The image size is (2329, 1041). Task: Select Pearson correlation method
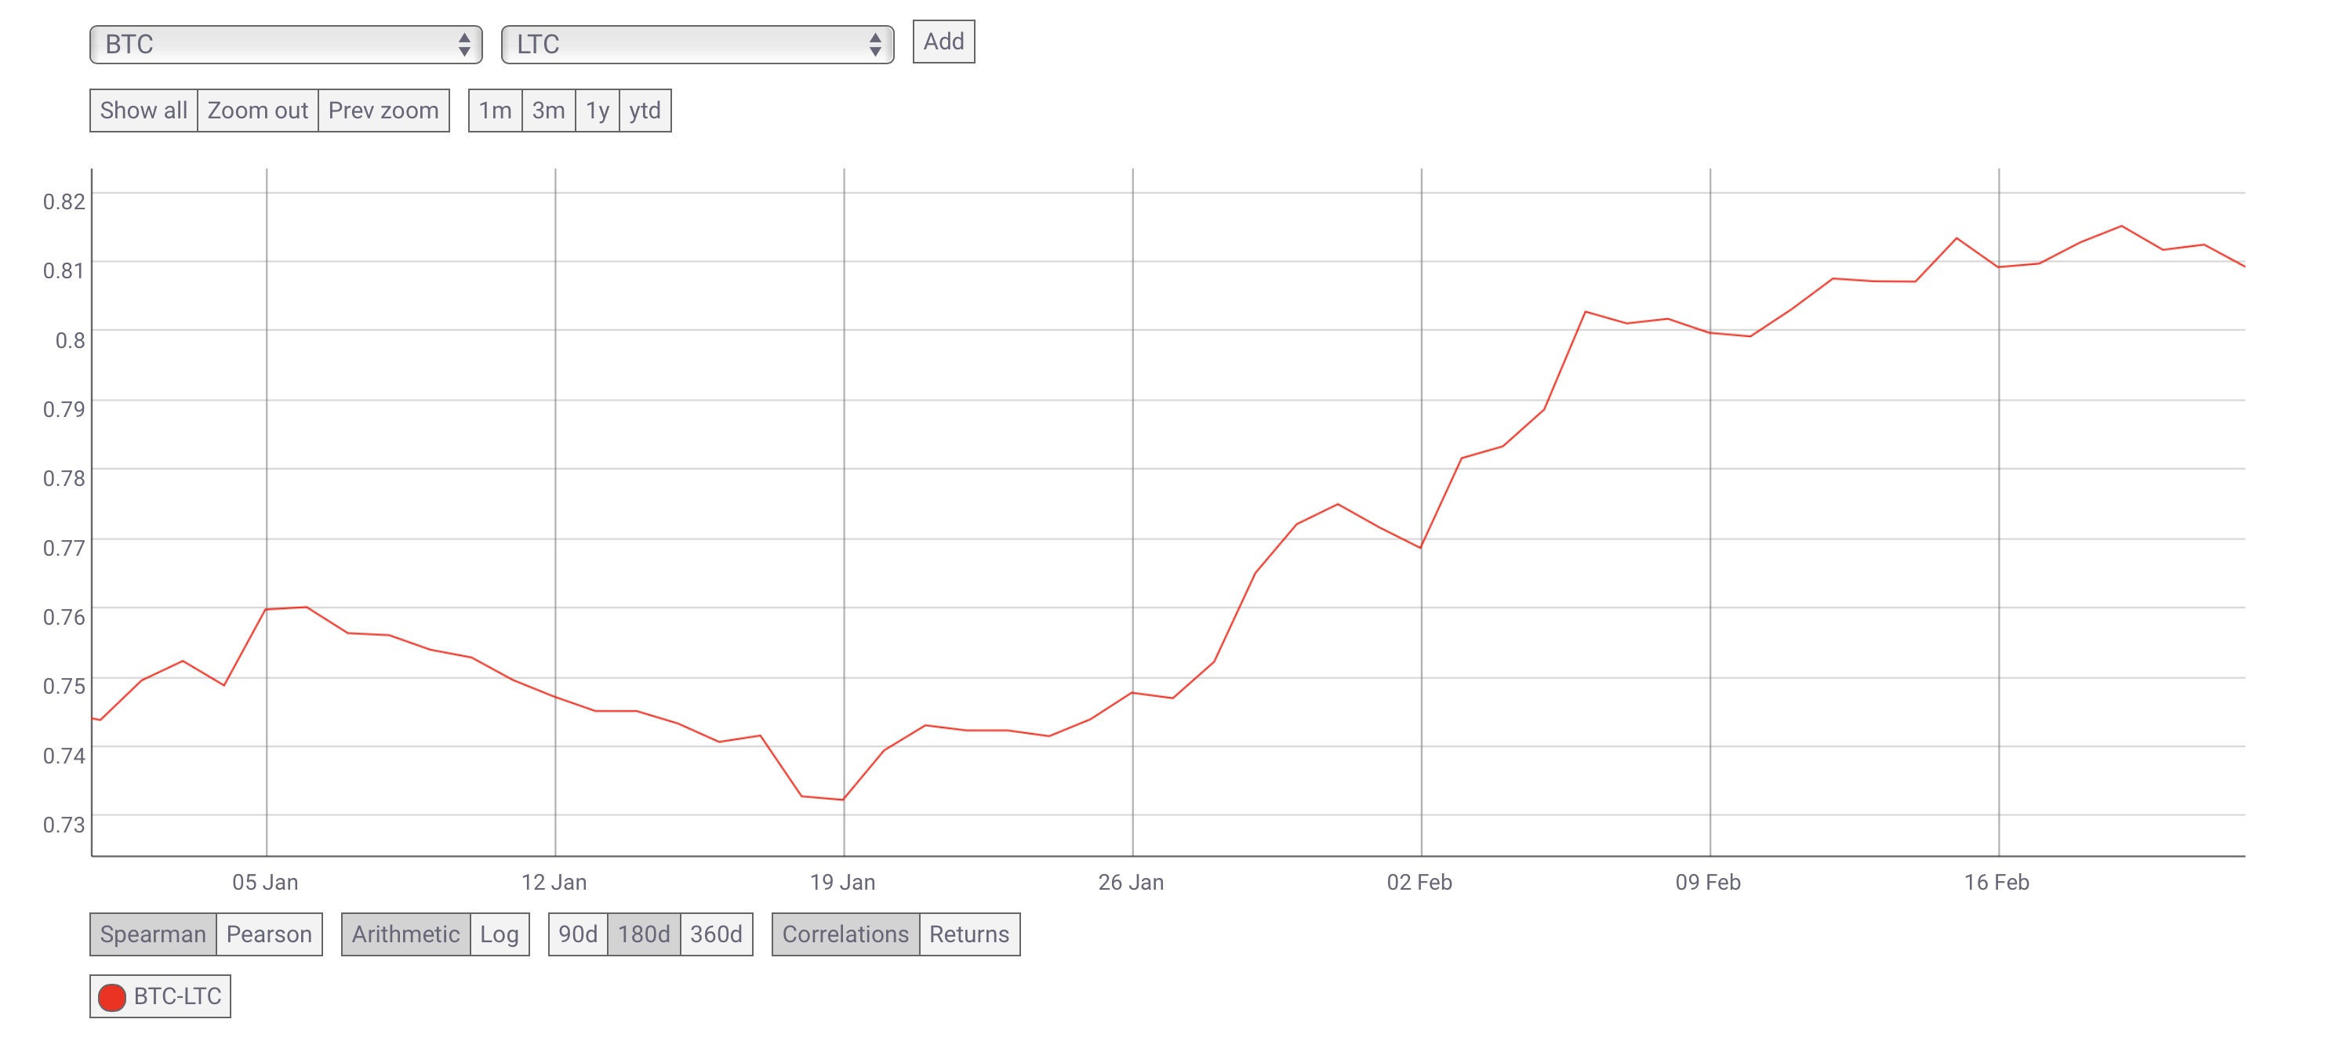(268, 934)
